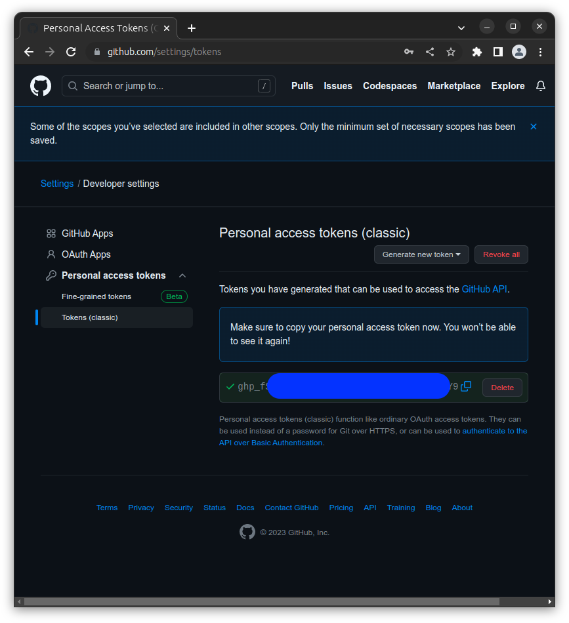Open the Chrome profile avatar

[519, 52]
